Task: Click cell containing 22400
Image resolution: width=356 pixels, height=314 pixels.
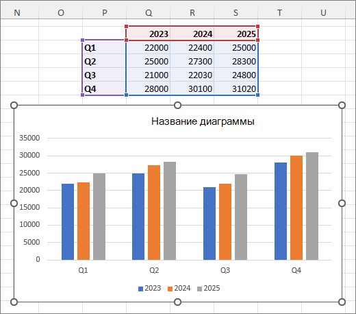Action: (192, 47)
